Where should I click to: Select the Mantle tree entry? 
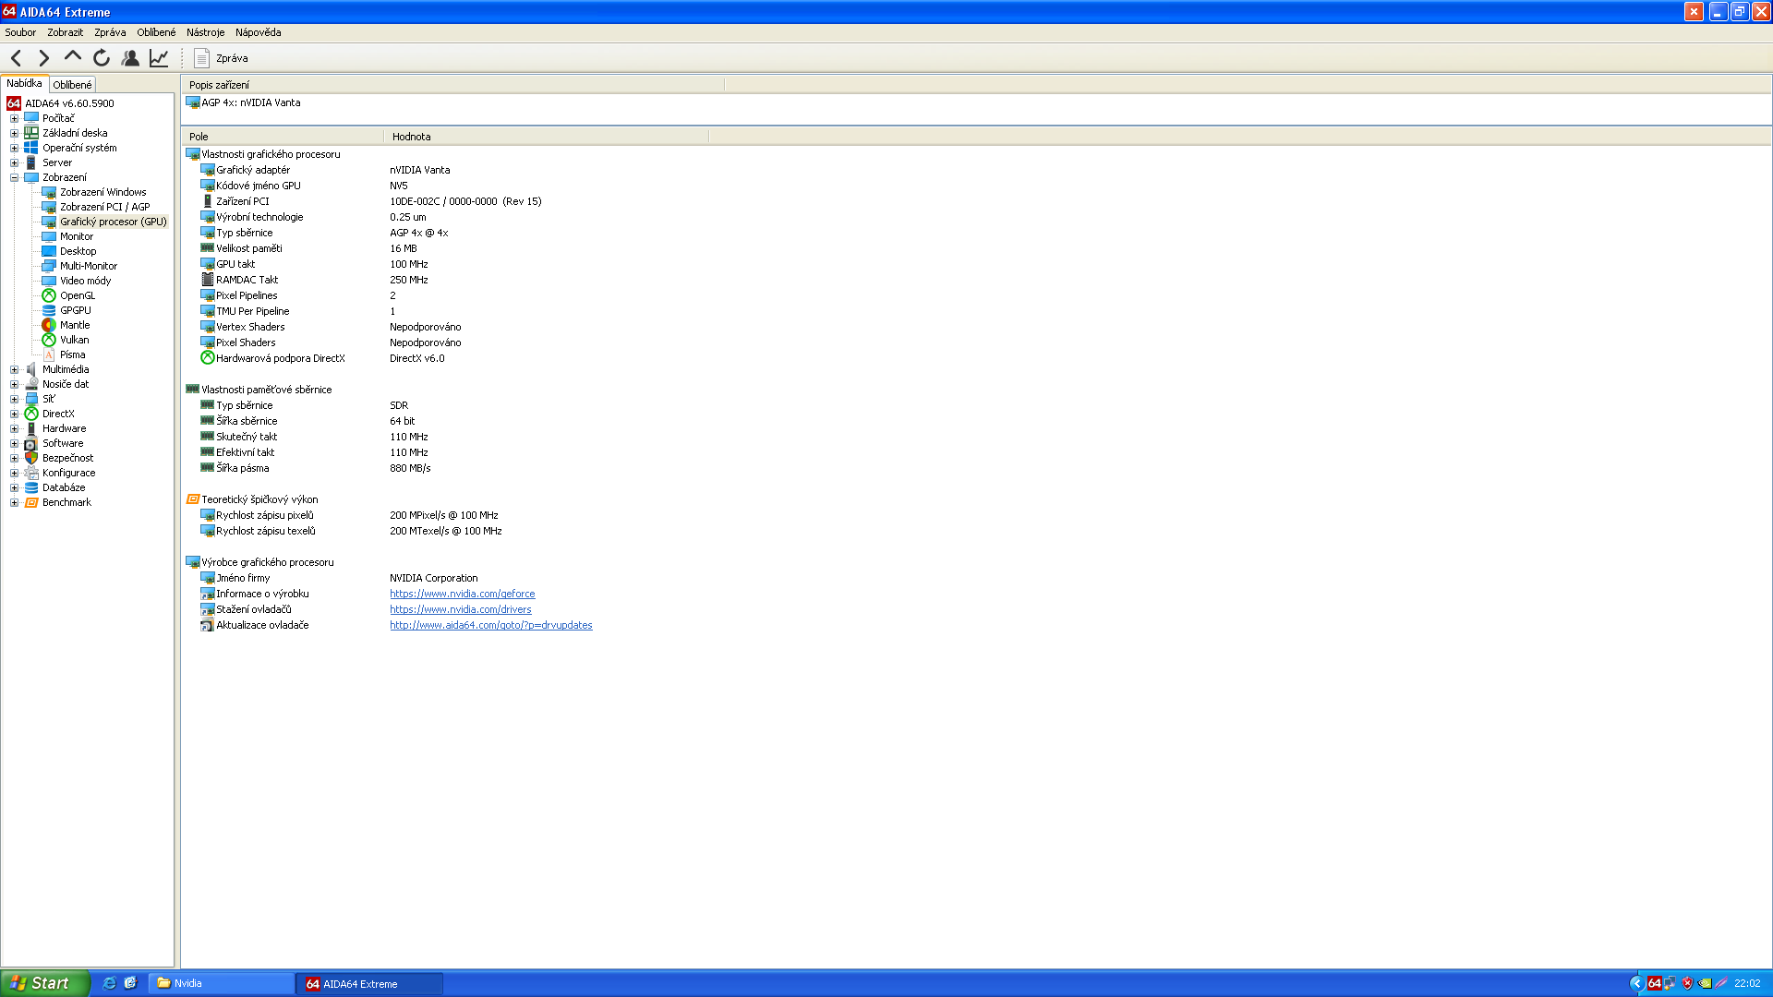click(x=75, y=325)
